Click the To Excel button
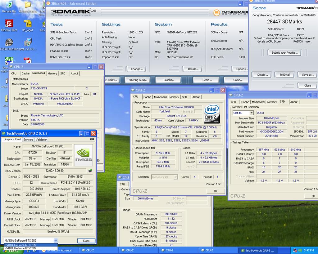 click(284, 75)
